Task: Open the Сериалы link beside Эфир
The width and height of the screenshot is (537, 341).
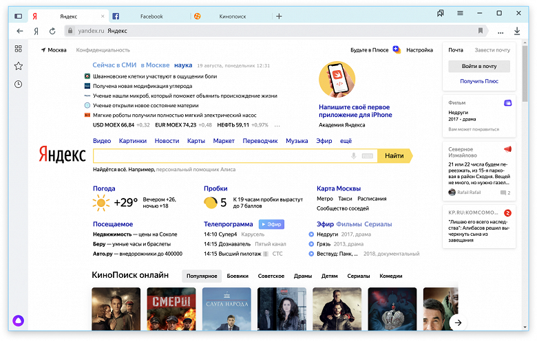Action: click(x=378, y=224)
